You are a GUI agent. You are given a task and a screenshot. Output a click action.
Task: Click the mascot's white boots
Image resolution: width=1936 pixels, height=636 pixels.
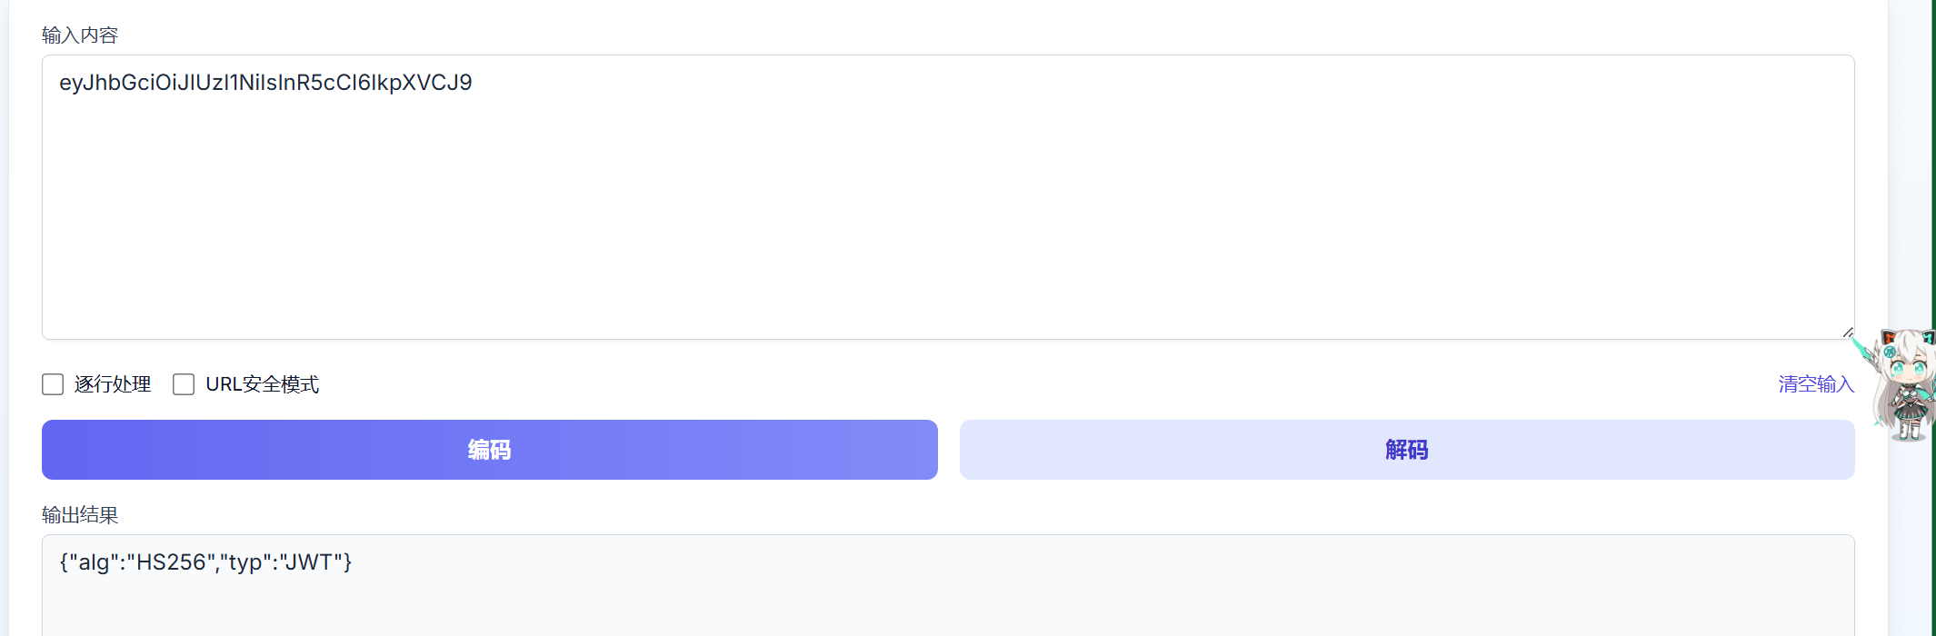pyautogui.click(x=1908, y=429)
